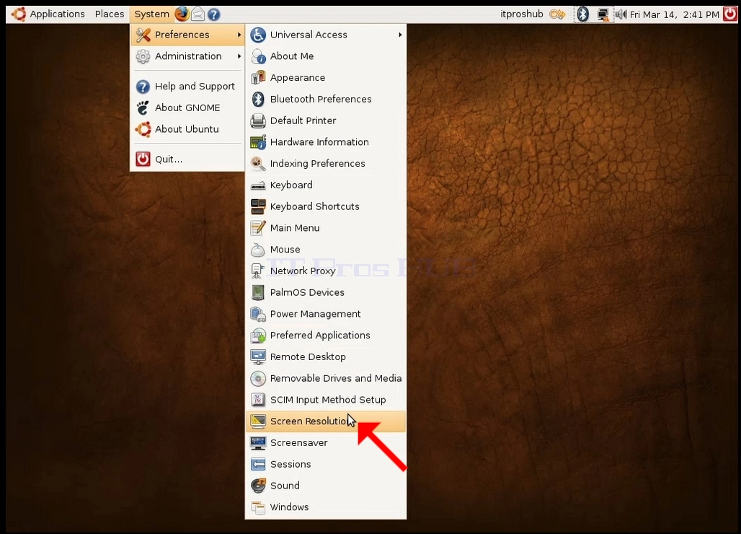Click the blue help launcher in panel
The width and height of the screenshot is (741, 534).
(x=213, y=14)
